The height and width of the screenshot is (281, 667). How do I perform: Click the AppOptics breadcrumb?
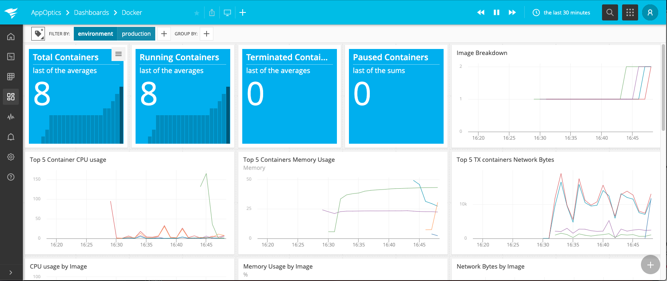tap(46, 12)
